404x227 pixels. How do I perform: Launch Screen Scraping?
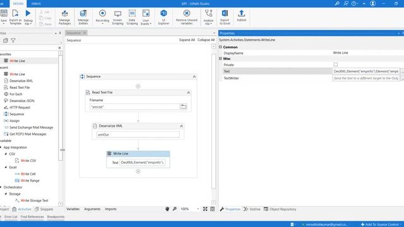click(x=117, y=17)
